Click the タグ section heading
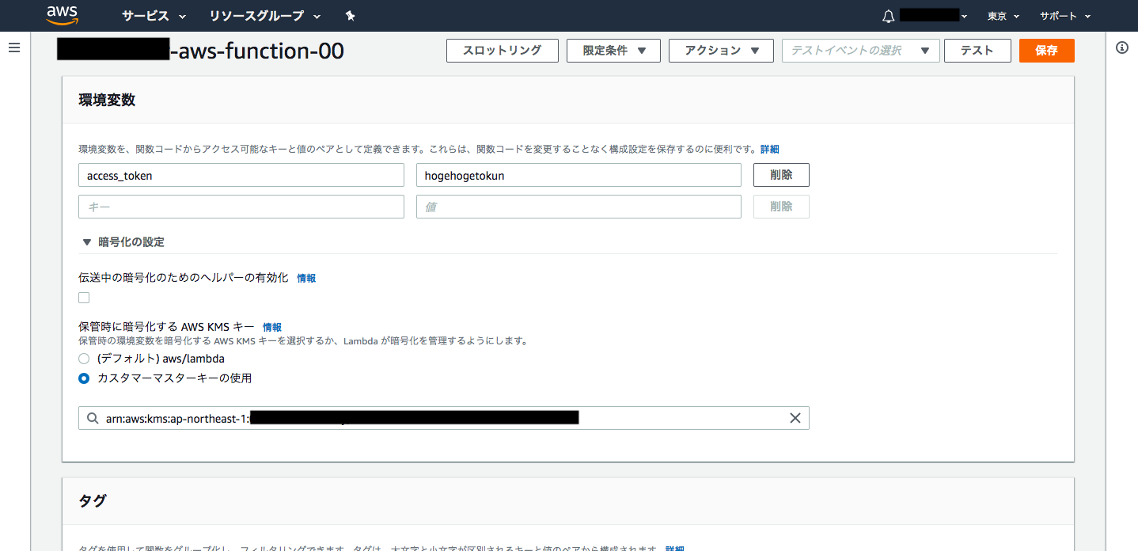The width and height of the screenshot is (1138, 551). click(x=93, y=500)
